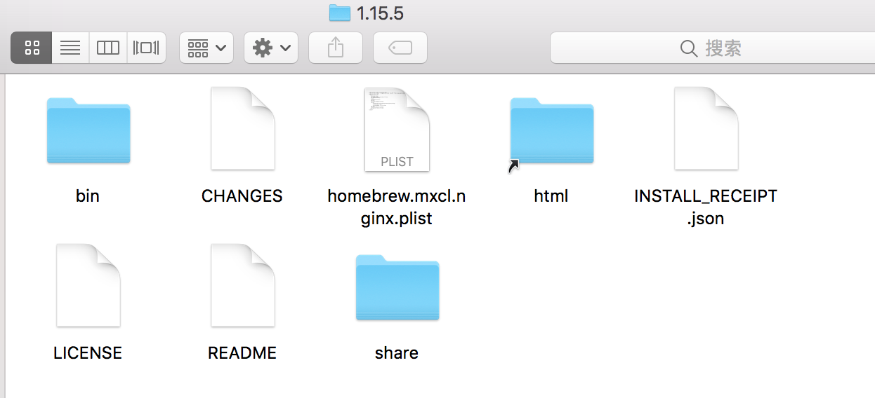Click the search field

(x=712, y=48)
